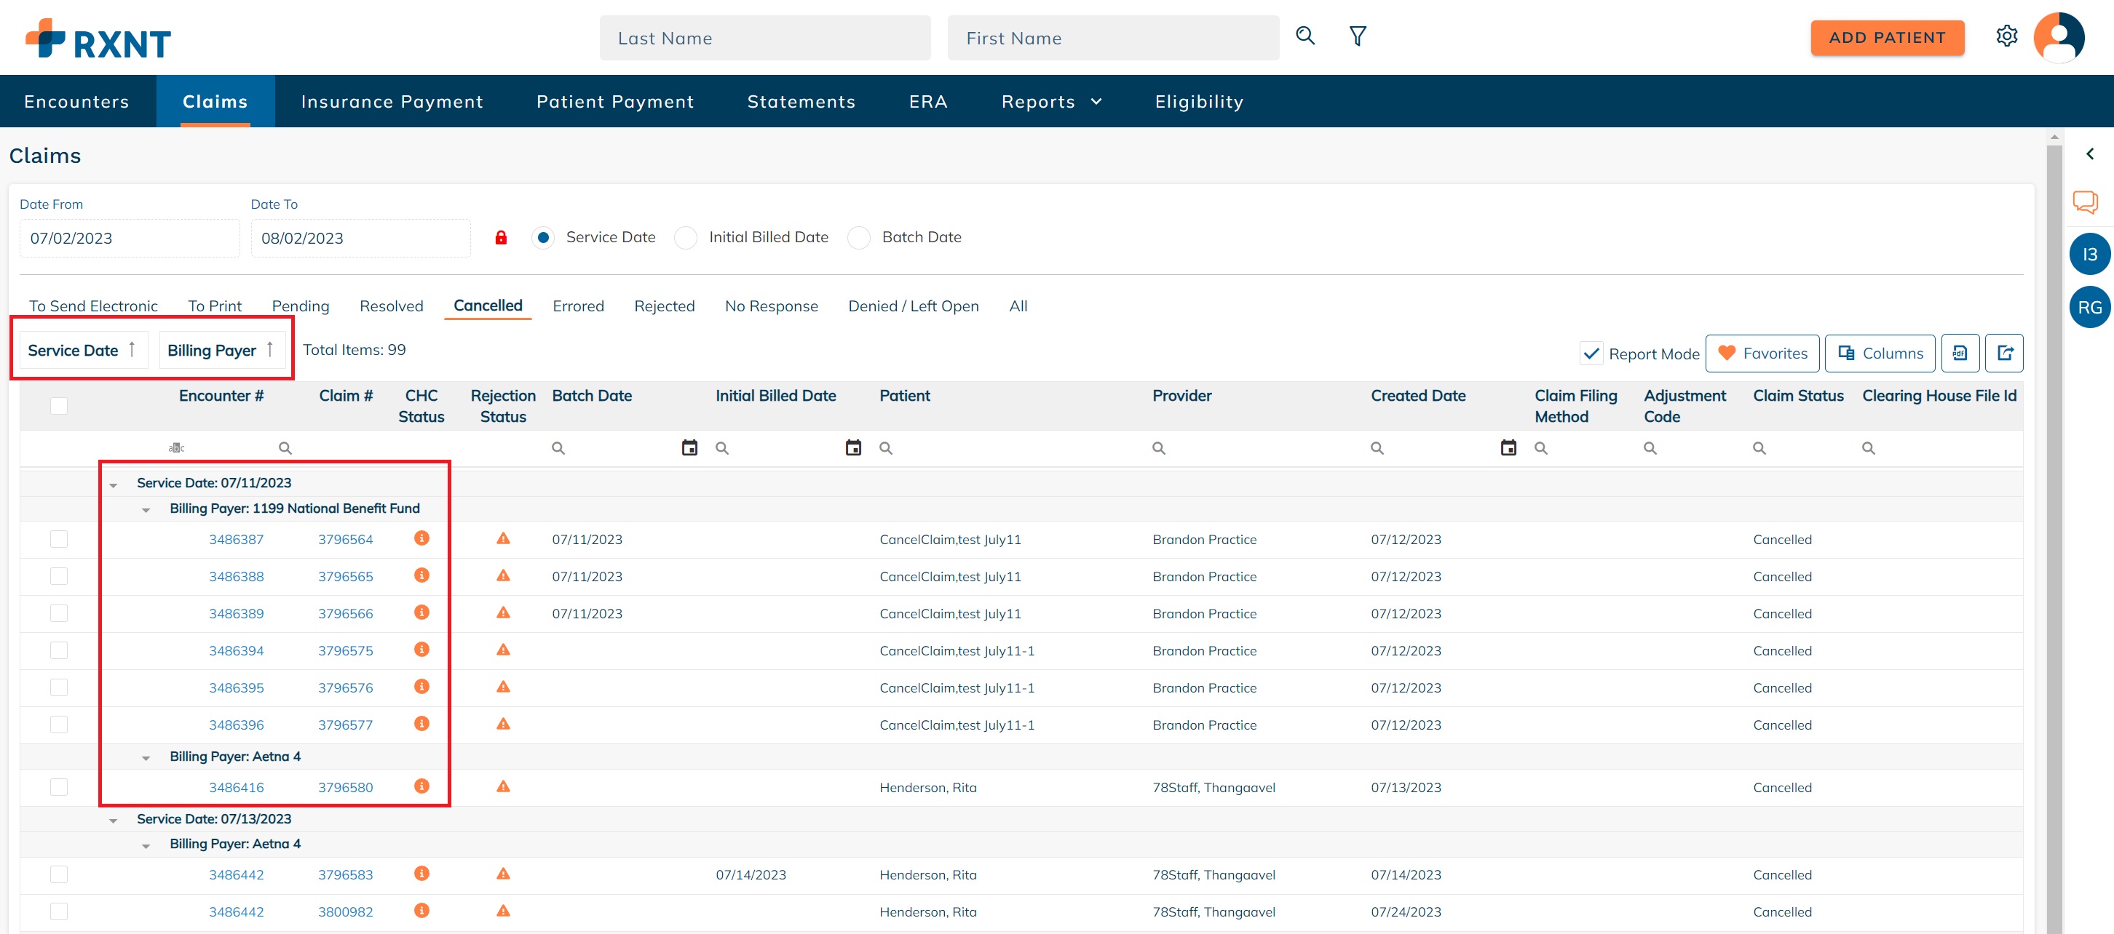
Task: Collapse Billing Payer Aetna 4 under 07/11/2023
Action: coord(146,759)
